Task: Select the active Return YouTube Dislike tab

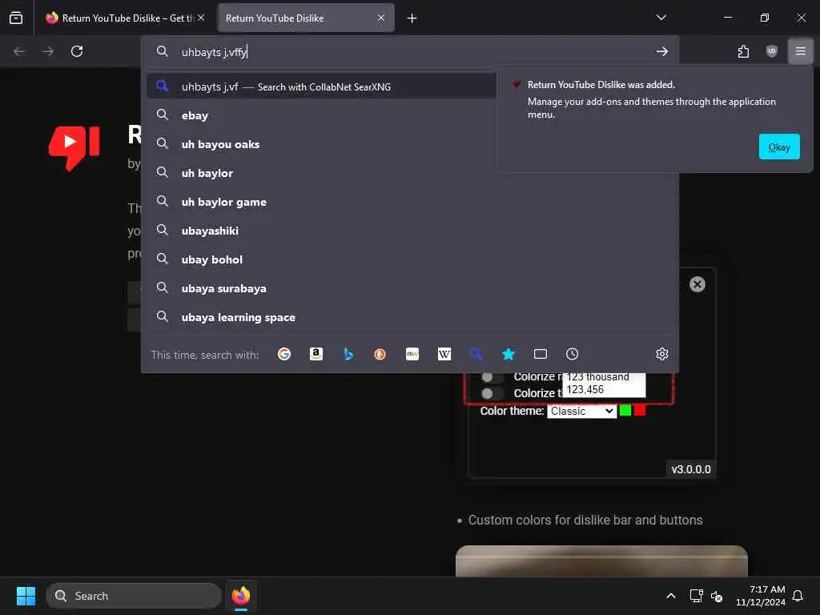Action: [306, 18]
